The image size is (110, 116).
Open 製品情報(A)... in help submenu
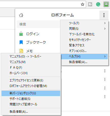31,112
